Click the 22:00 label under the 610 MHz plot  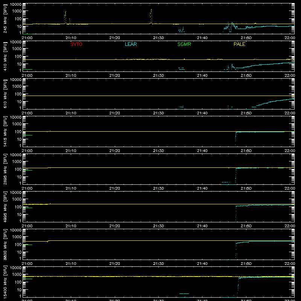tap(290, 113)
